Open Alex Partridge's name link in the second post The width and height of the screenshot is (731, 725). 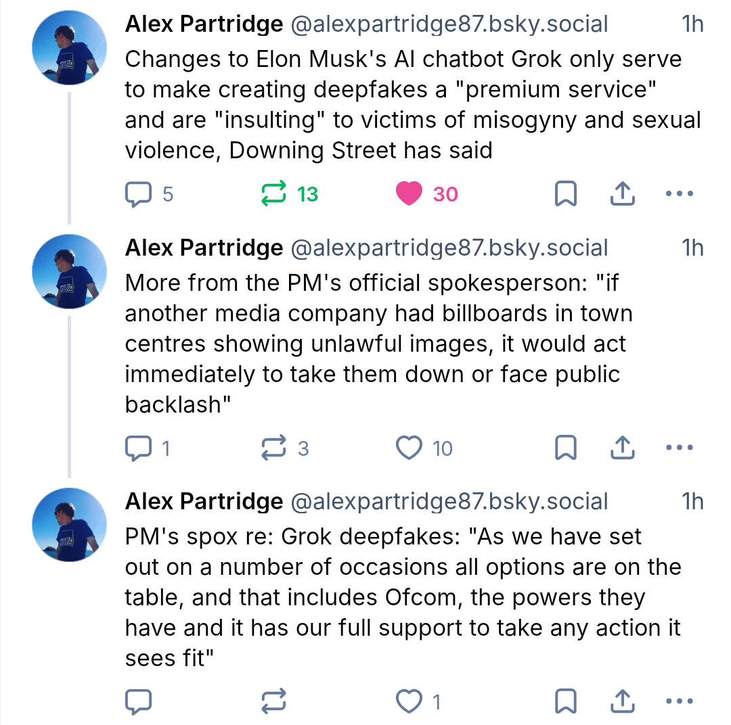click(204, 248)
